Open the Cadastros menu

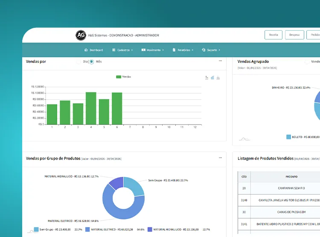[x=122, y=50]
